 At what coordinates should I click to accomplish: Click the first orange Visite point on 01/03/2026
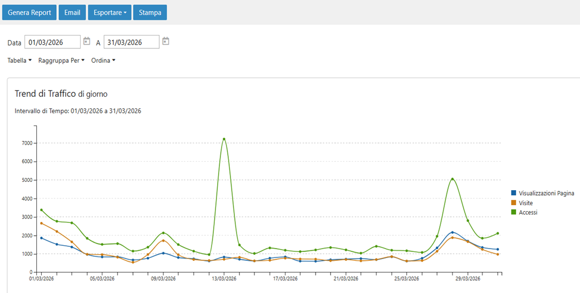click(x=42, y=223)
